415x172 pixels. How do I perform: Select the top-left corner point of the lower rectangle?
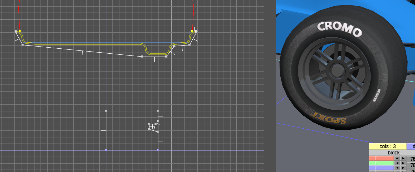(x=106, y=111)
